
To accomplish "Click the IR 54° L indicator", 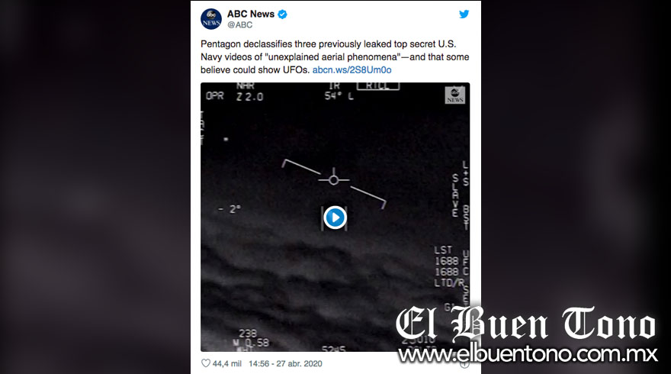I will pyautogui.click(x=338, y=92).
